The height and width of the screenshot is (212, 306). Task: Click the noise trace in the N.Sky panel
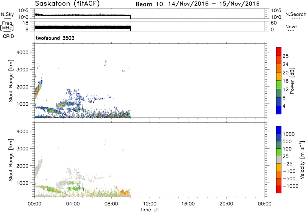pos(83,15)
